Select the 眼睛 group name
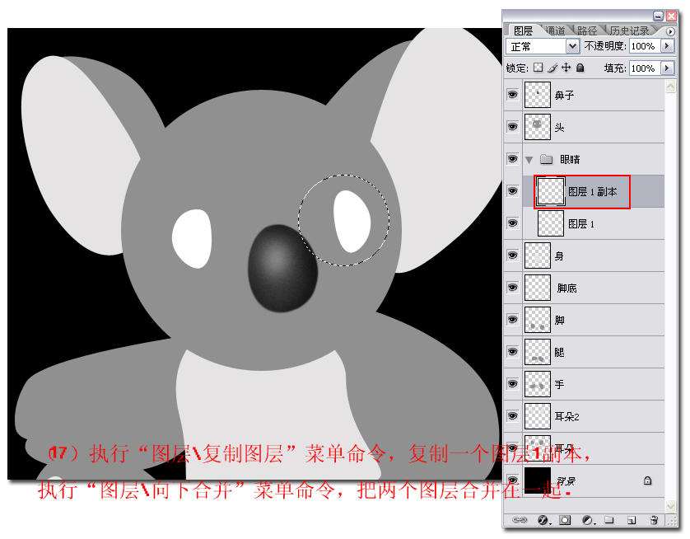The width and height of the screenshot is (690, 539). pos(570,159)
